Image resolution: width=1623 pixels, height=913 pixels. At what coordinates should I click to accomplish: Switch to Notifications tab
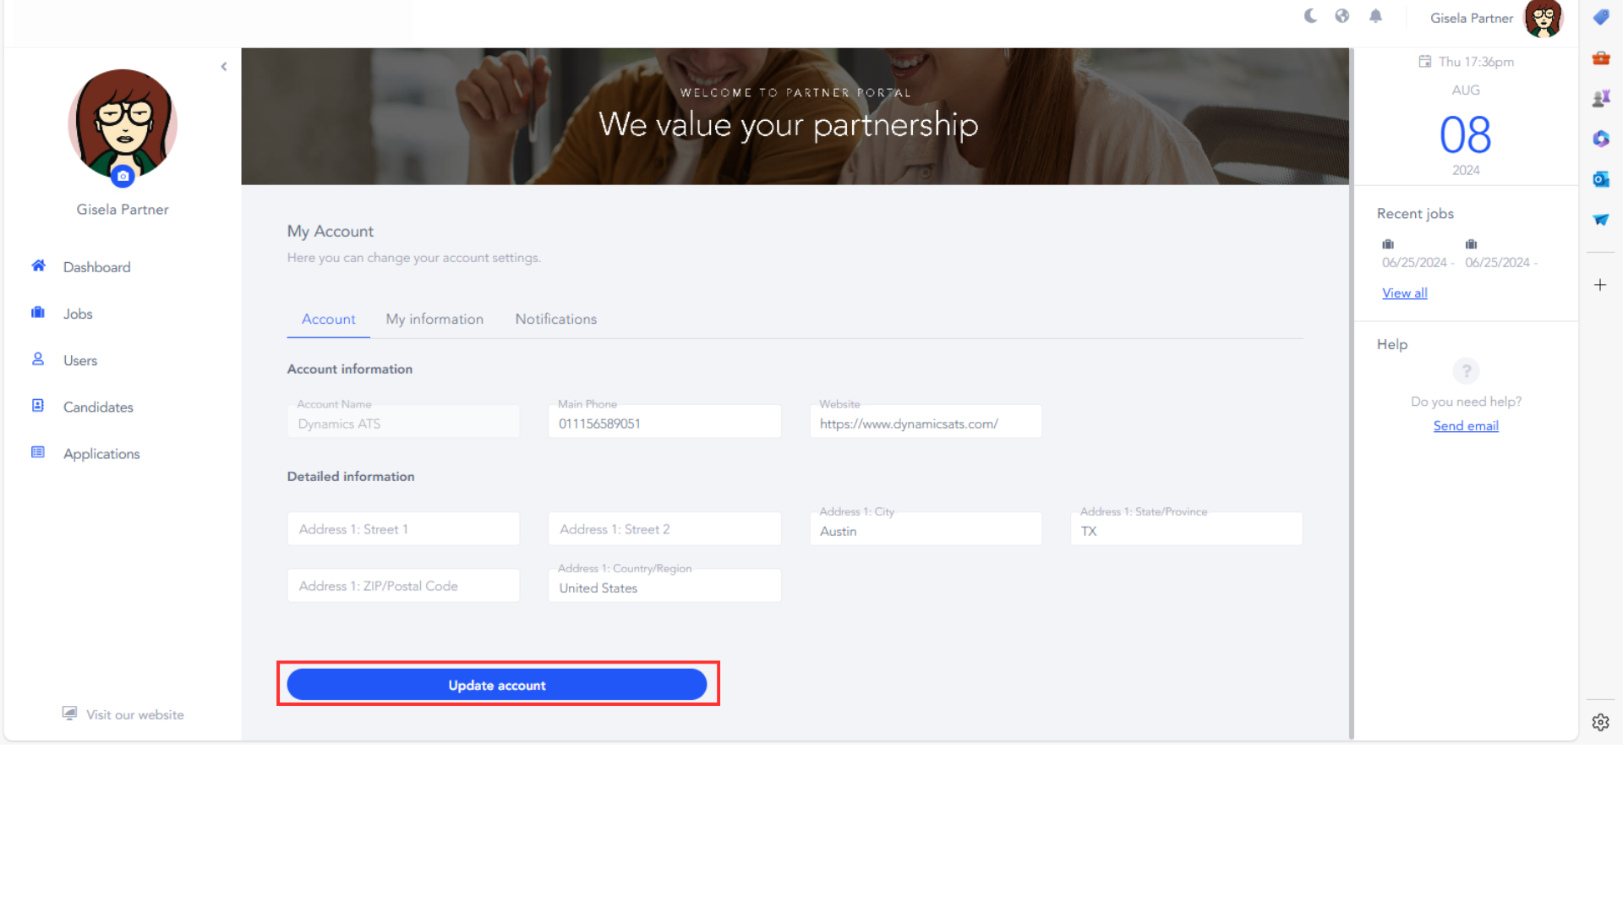(x=556, y=320)
